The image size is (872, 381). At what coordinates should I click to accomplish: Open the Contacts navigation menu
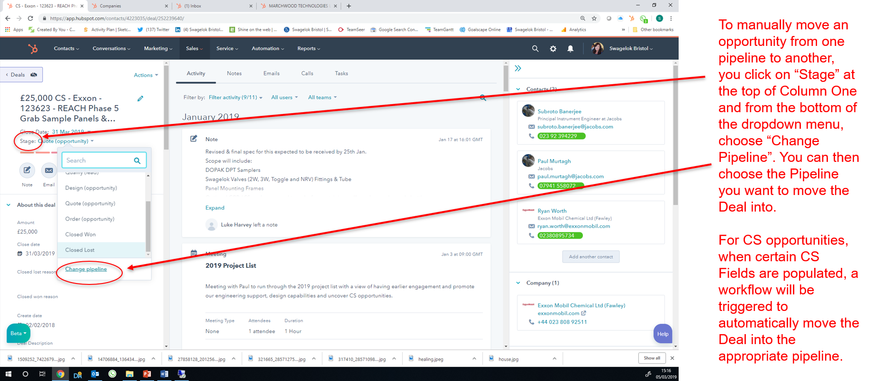tap(66, 48)
